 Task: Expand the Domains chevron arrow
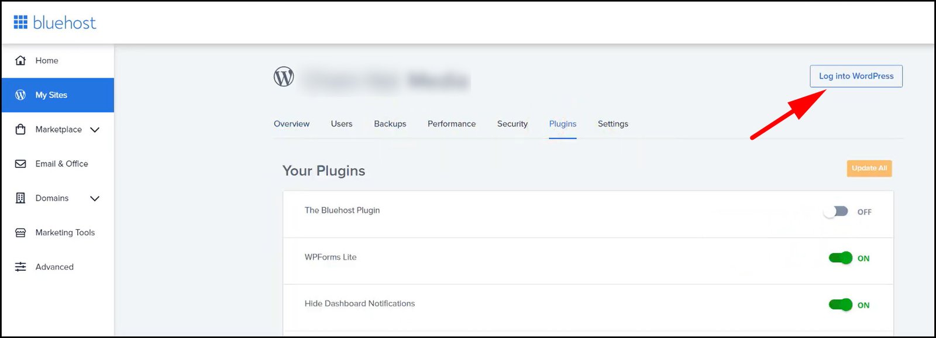(95, 199)
